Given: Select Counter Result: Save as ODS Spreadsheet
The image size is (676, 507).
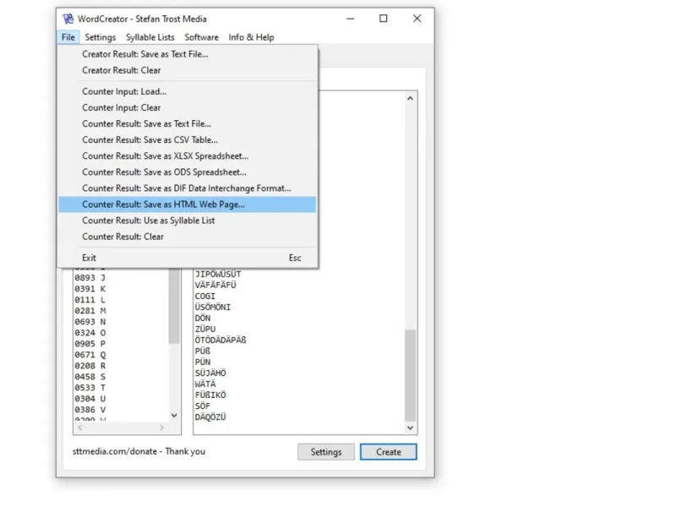Looking at the screenshot, I should (x=187, y=172).
